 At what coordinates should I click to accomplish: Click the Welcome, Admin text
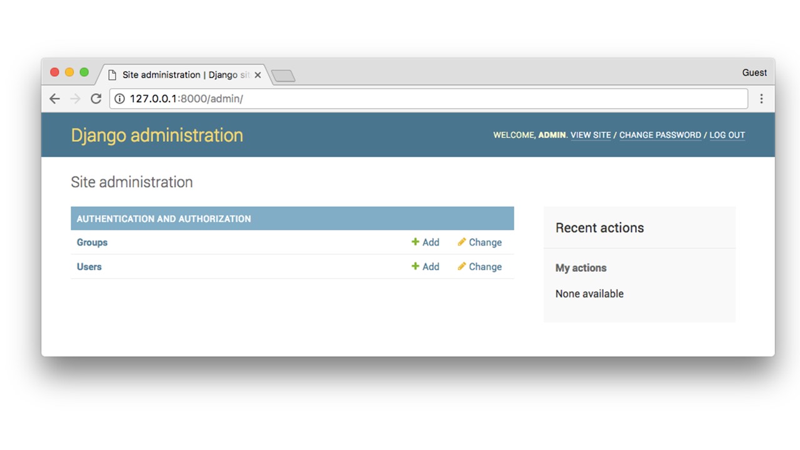point(530,135)
